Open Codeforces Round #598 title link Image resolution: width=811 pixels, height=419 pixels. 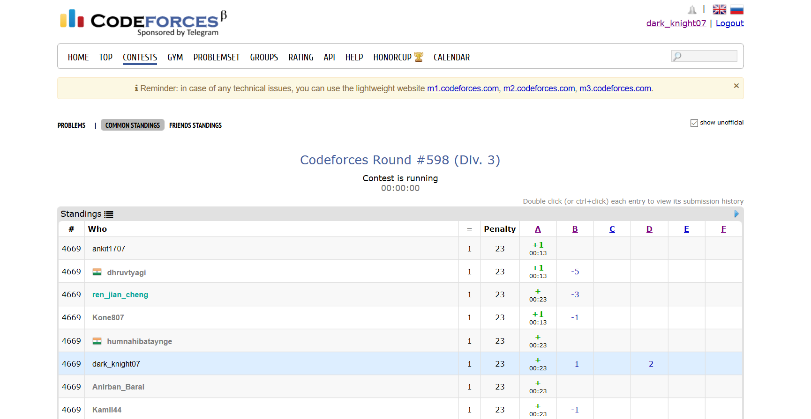tap(400, 160)
